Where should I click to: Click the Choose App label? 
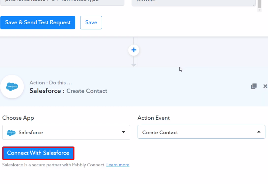click(x=18, y=118)
